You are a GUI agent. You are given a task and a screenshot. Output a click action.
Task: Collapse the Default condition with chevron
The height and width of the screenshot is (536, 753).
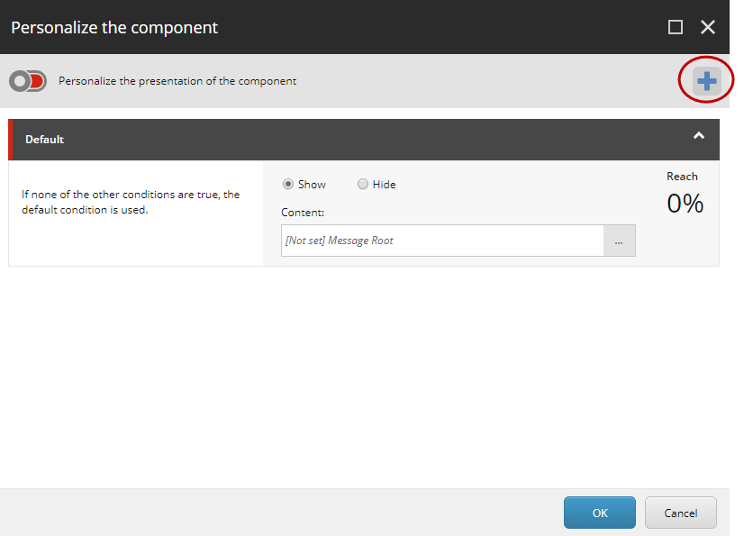coord(699,136)
